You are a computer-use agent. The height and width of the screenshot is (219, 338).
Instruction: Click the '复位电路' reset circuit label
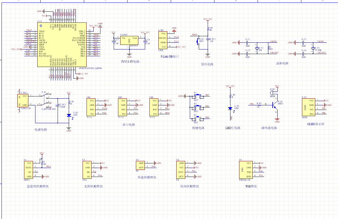coord(207,64)
